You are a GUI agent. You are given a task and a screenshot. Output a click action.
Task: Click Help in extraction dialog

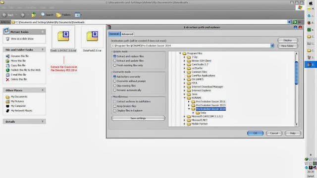[293, 133]
